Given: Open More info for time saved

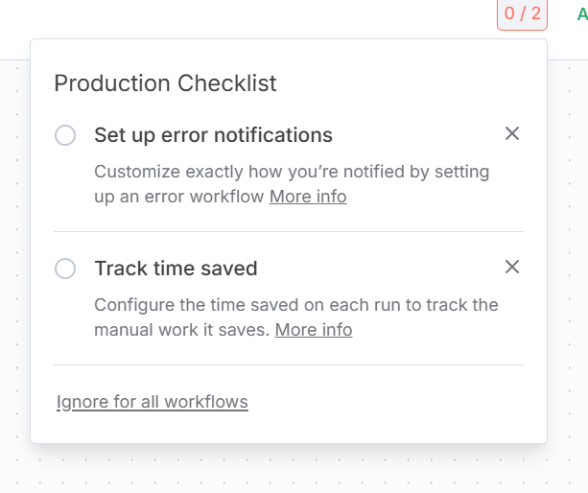Looking at the screenshot, I should click(x=314, y=330).
